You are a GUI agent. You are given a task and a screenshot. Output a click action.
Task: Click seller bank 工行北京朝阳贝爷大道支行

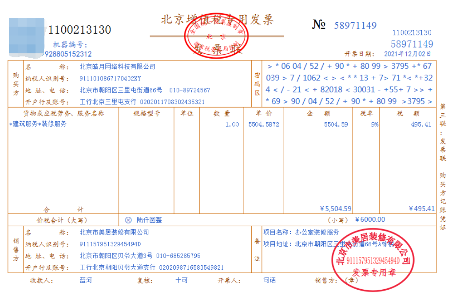click(x=118, y=267)
